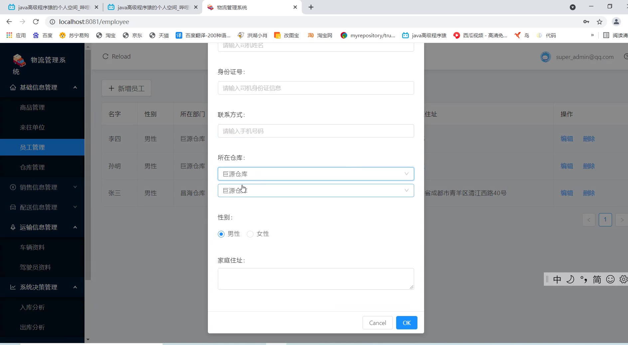Select the 女性 radio button
This screenshot has width=628, height=345.
250,234
